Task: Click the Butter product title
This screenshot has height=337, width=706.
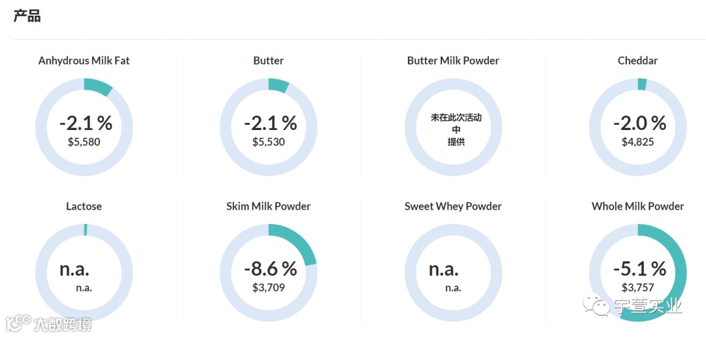Action: pyautogui.click(x=269, y=61)
